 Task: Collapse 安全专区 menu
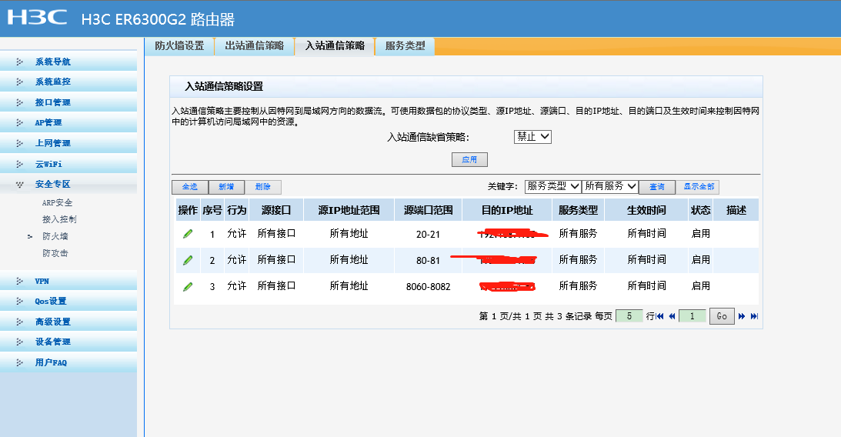[x=68, y=185]
